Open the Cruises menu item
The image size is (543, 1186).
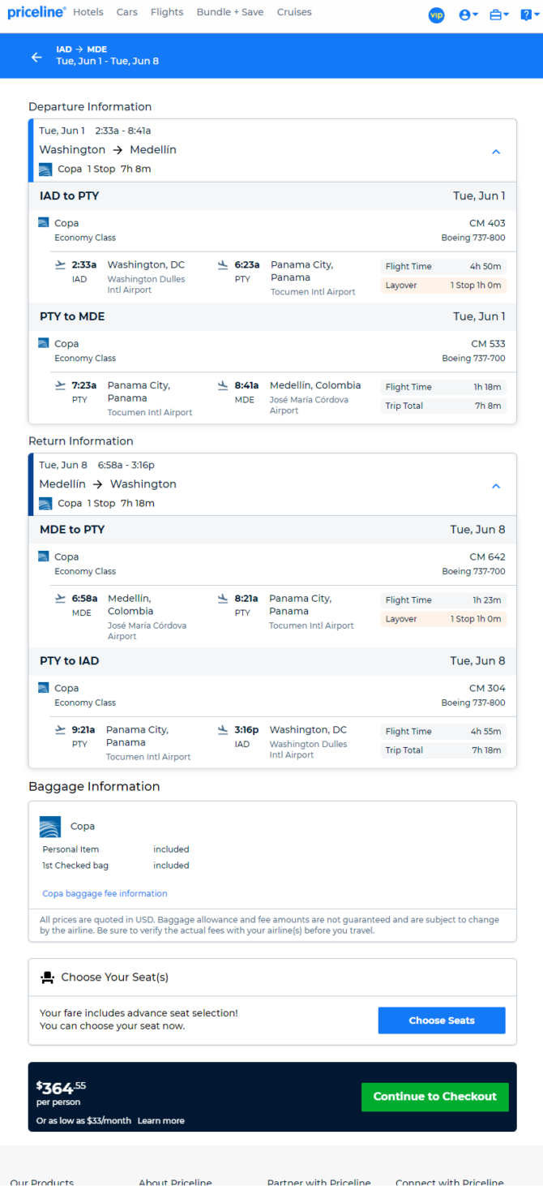pyautogui.click(x=294, y=12)
